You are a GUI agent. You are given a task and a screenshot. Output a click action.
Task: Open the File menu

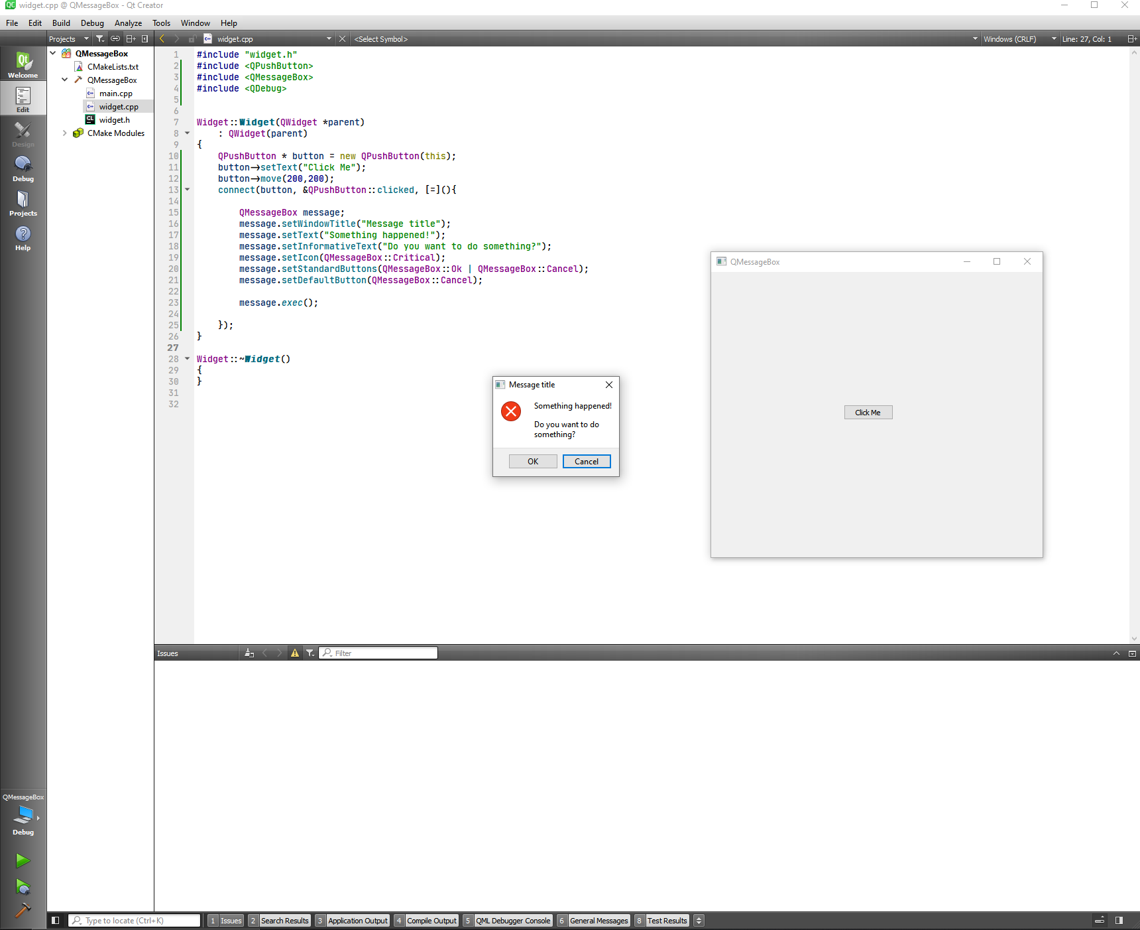pos(12,23)
